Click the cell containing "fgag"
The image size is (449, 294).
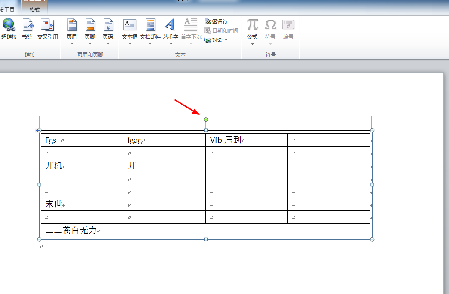click(x=165, y=140)
